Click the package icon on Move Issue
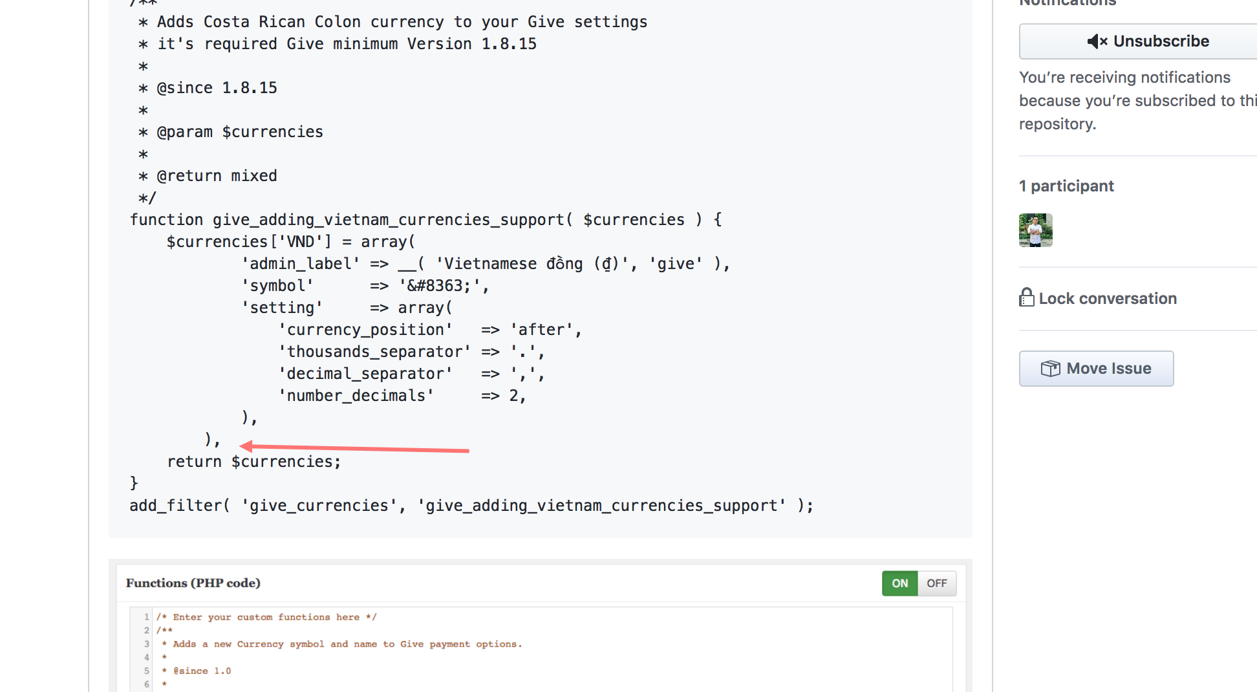Image resolution: width=1257 pixels, height=692 pixels. (x=1051, y=369)
